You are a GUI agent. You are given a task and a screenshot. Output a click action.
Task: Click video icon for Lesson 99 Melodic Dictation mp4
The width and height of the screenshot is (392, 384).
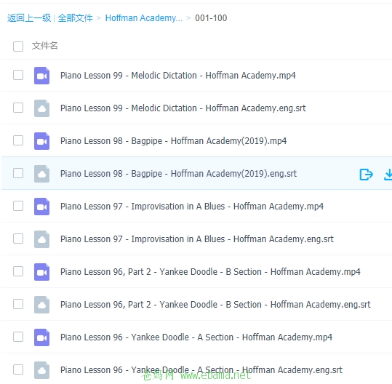pos(41,76)
